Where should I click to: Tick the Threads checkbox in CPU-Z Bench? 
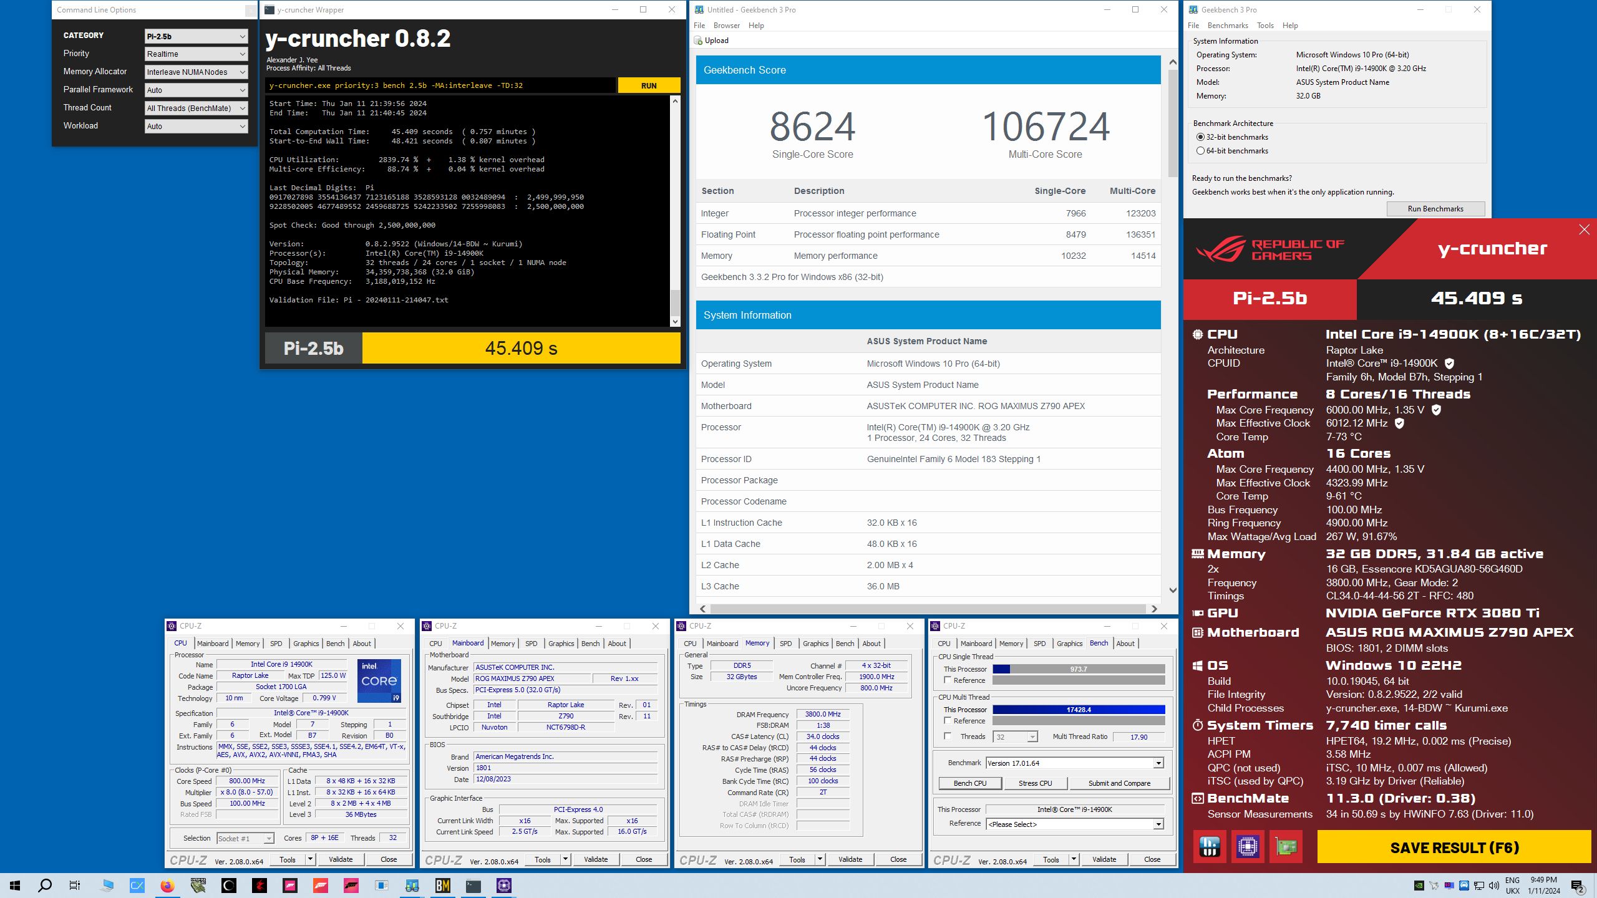[x=948, y=736]
